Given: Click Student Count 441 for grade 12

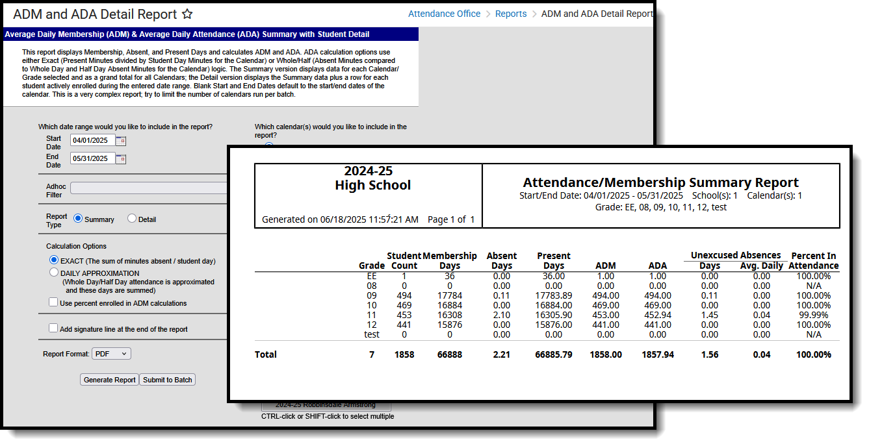Looking at the screenshot, I should (x=404, y=325).
